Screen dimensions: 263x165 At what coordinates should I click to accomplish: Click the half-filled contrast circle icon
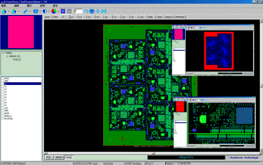coord(45,11)
